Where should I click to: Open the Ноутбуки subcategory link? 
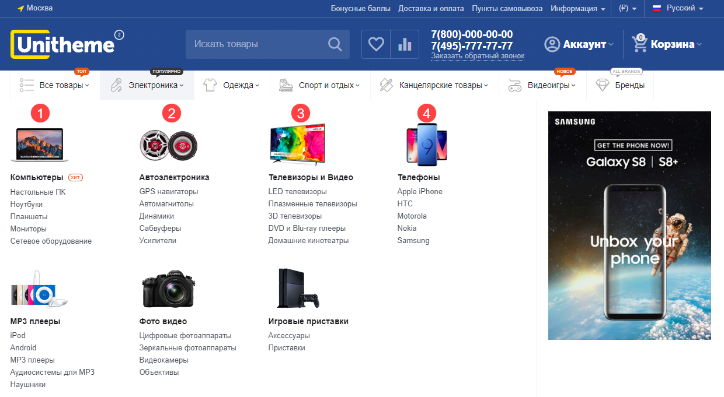pos(26,204)
